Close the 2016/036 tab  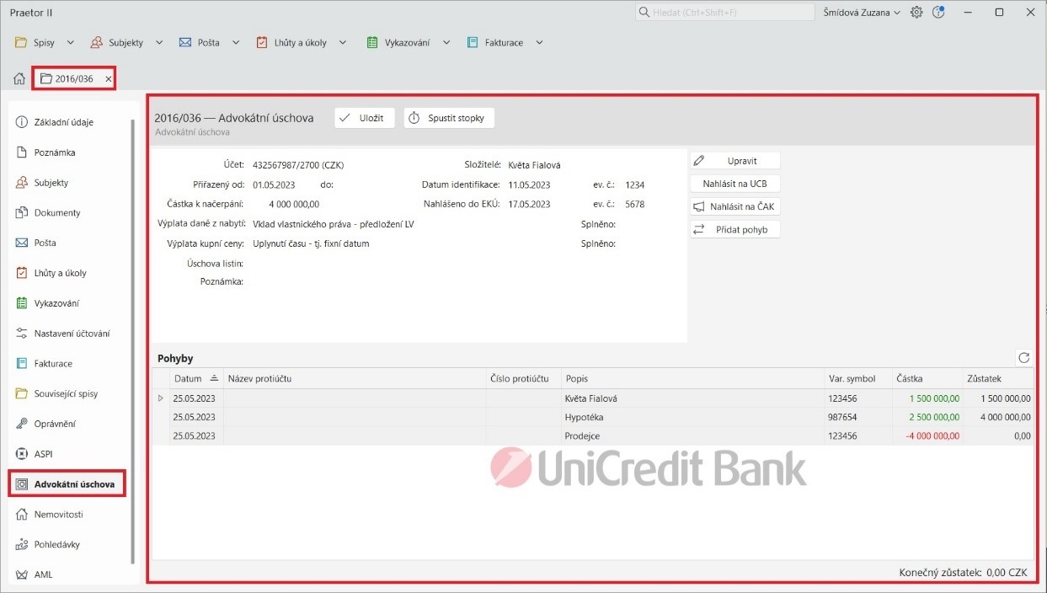tap(109, 79)
